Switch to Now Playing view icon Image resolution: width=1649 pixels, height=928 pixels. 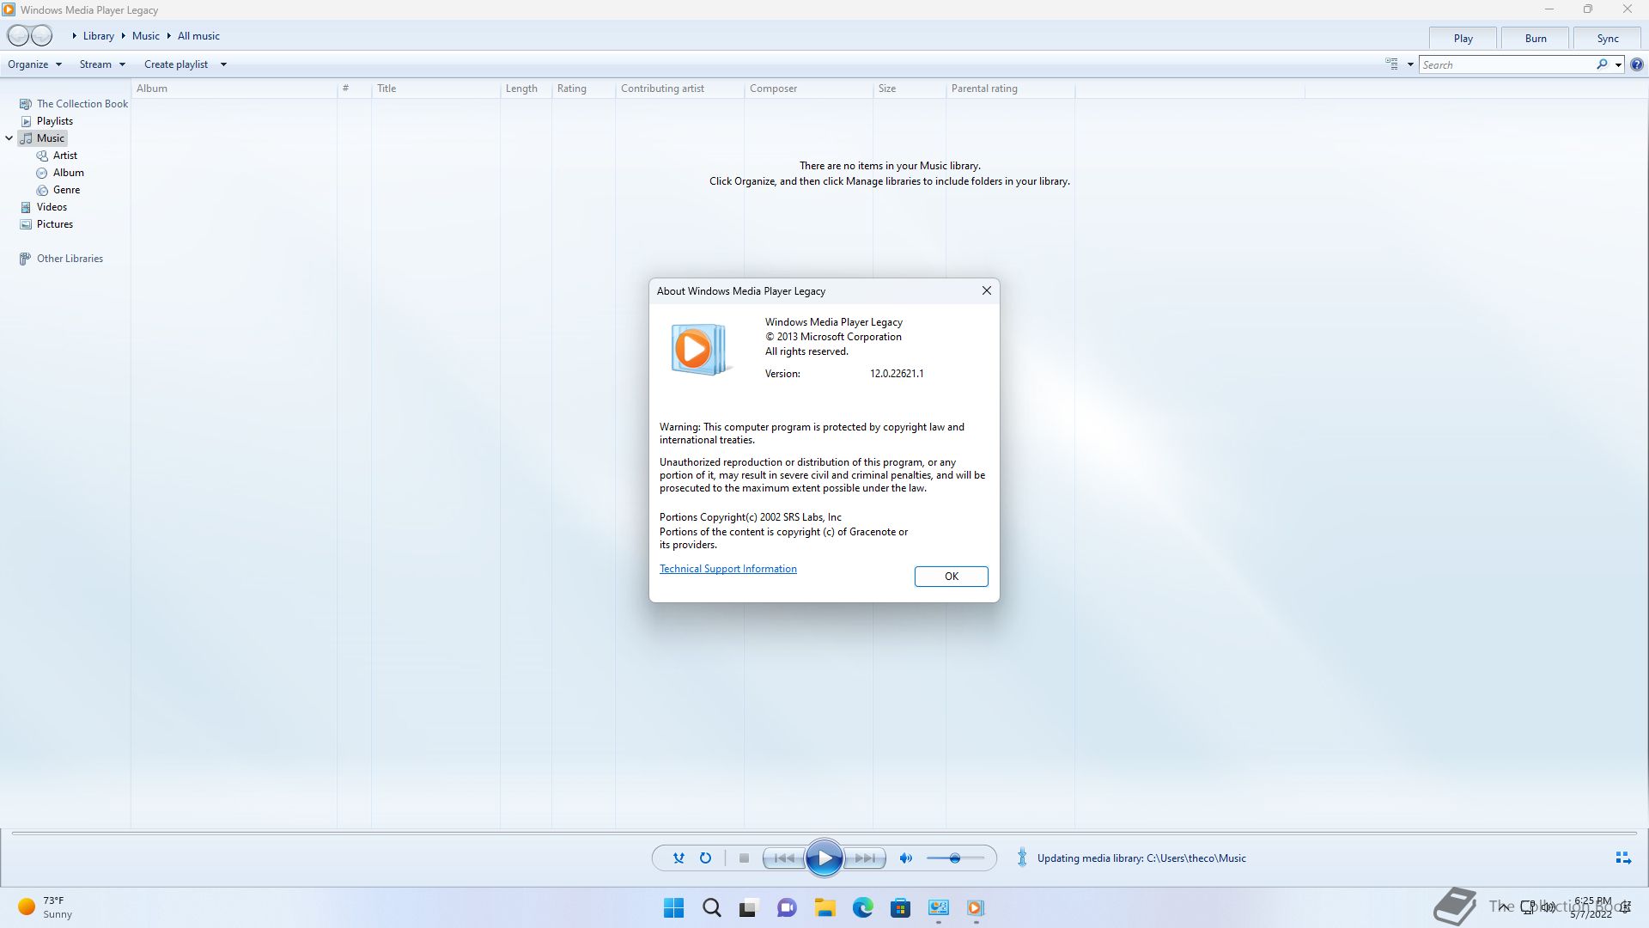1622,858
